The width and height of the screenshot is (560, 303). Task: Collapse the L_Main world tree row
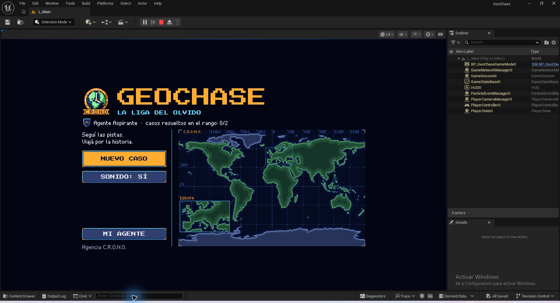click(459, 59)
